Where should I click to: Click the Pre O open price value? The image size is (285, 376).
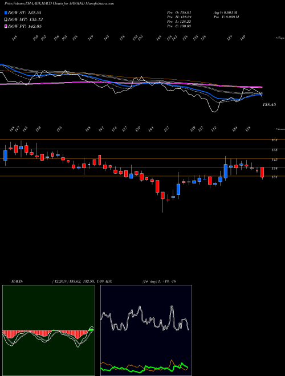pyautogui.click(x=186, y=12)
